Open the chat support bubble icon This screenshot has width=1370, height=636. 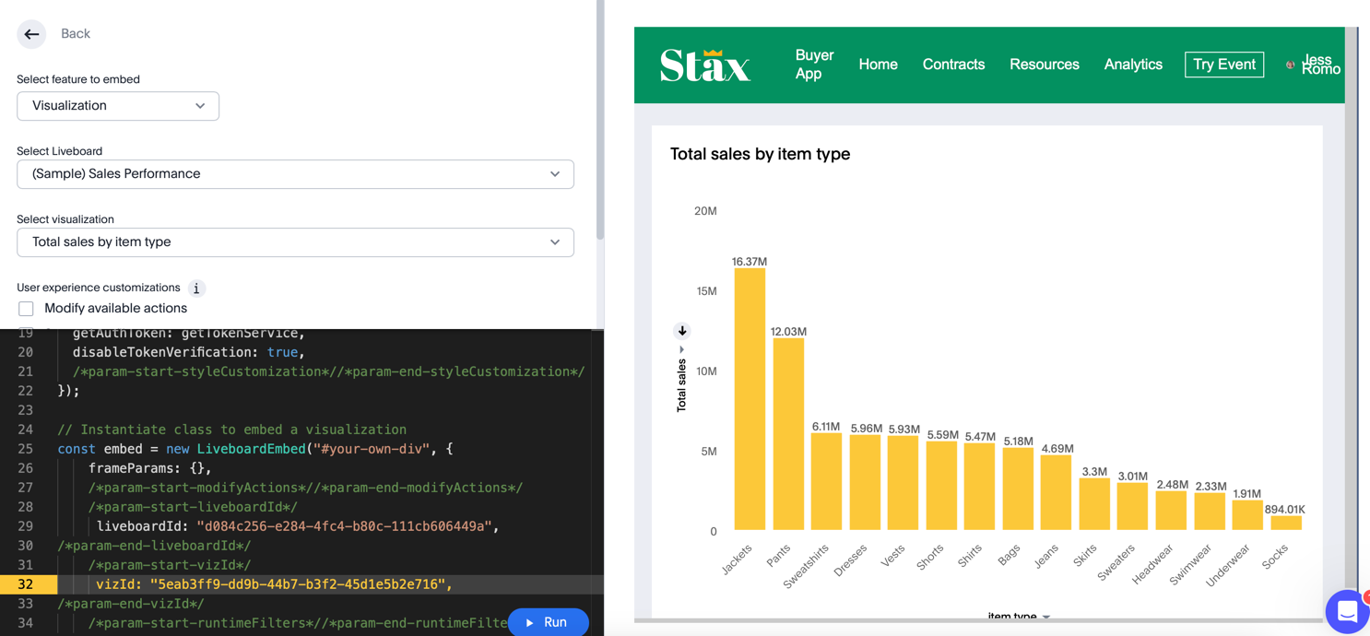pyautogui.click(x=1346, y=611)
